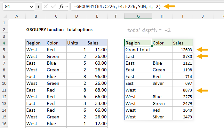The width and height of the screenshot is (224, 128).
Task: Click the Select All corner triangle
Action: 4,16
